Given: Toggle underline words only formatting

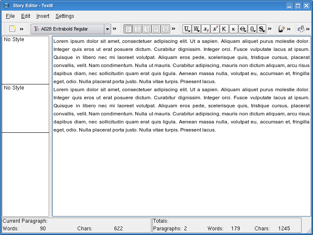Looking at the screenshot, I should coord(196,29).
